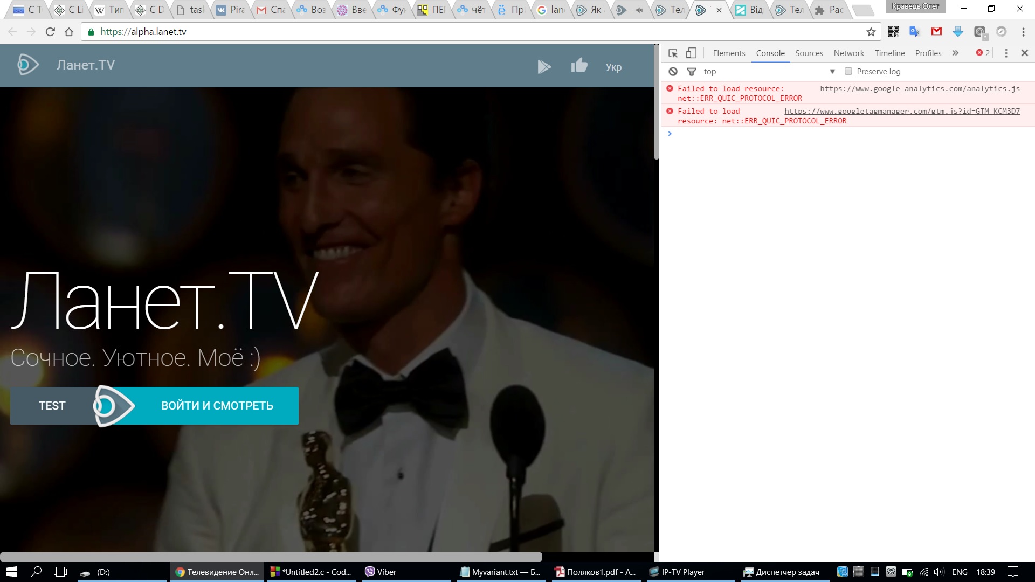The width and height of the screenshot is (1035, 582).
Task: Open the top context dropdown arrow
Action: (x=832, y=71)
